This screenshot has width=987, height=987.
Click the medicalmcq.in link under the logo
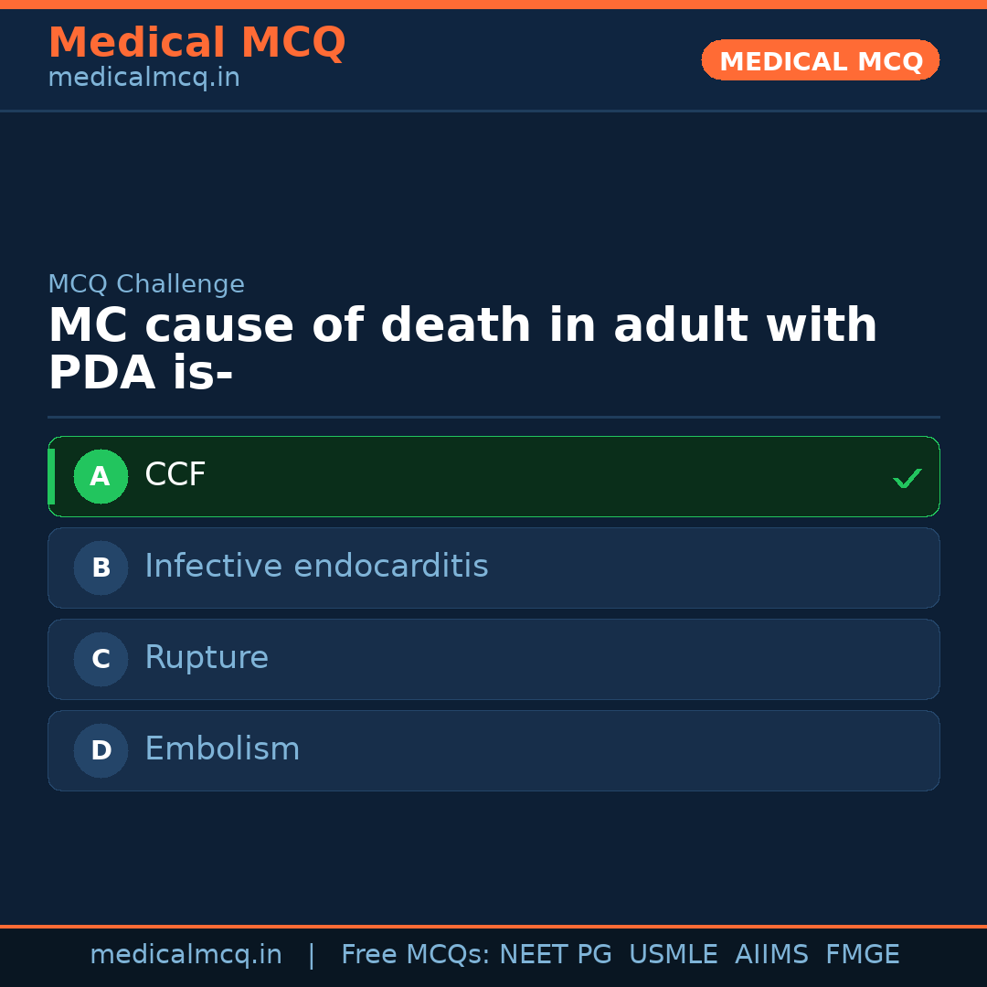click(x=143, y=77)
